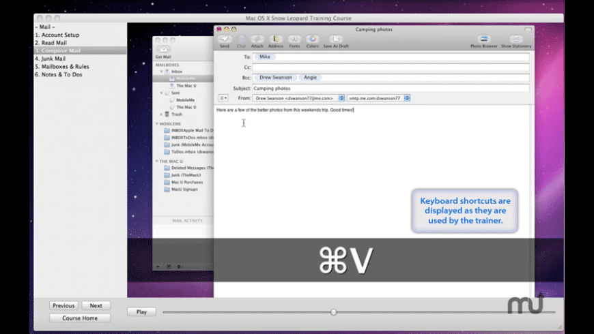
Task: Click the MacU Signups folder icon
Action: pyautogui.click(x=167, y=189)
